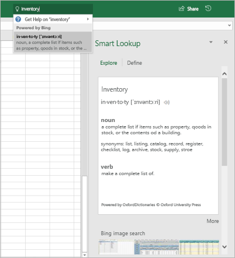Expand the Get Help submenu arrow
Viewport: 235px width, 258px height.
point(88,19)
